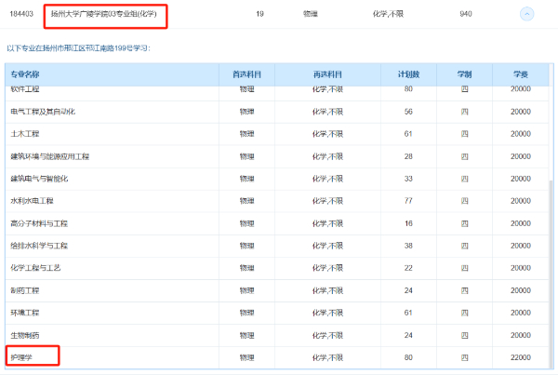The image size is (558, 375).
Task: Collapse the major group details chevron
Action: (526, 14)
